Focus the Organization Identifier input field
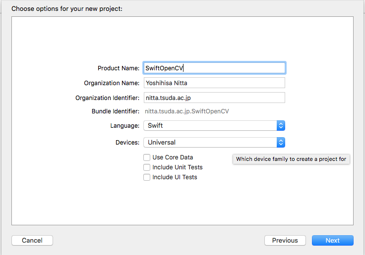 tap(214, 98)
